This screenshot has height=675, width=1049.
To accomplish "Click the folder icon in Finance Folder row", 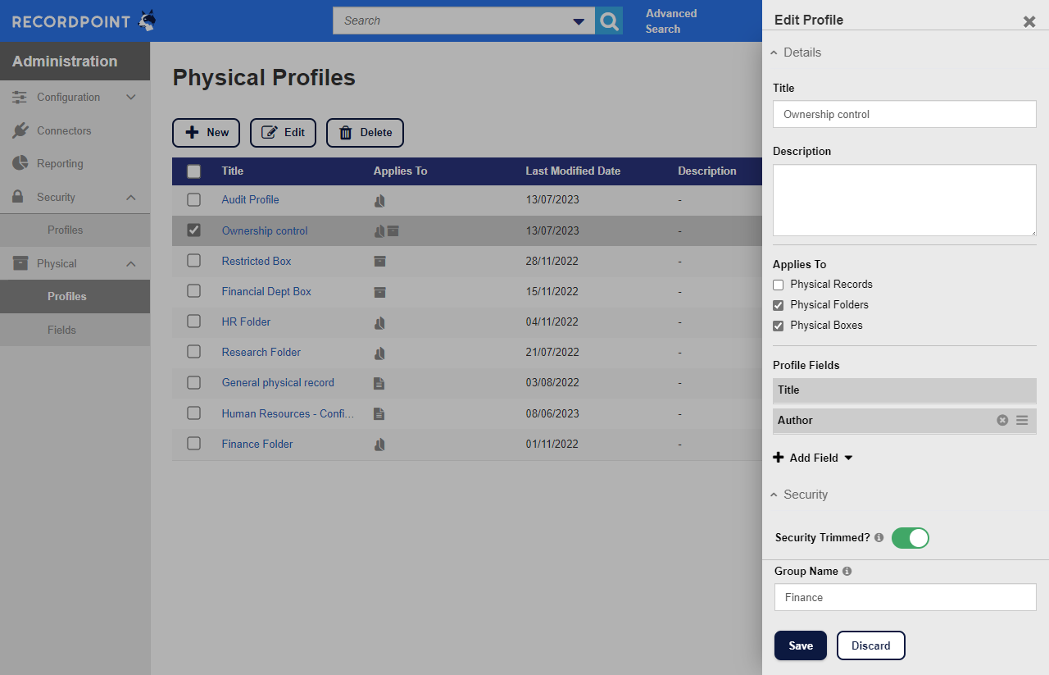I will click(x=379, y=445).
